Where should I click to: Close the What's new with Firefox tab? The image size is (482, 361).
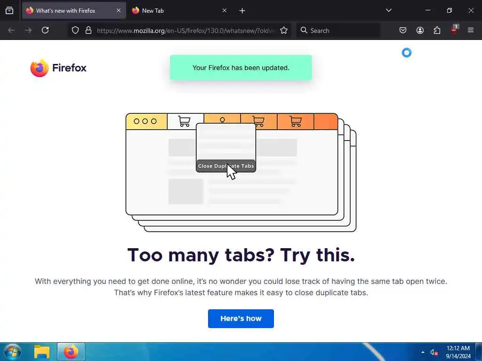tap(119, 10)
